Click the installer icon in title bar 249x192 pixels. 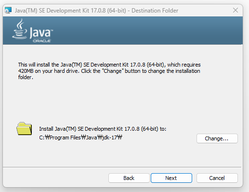8,11
